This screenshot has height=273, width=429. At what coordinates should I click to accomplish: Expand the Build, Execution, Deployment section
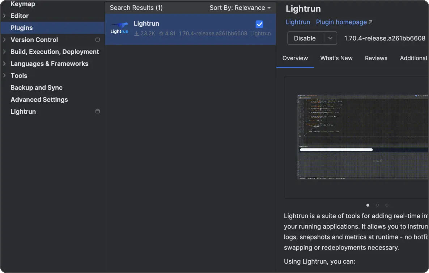pyautogui.click(x=4, y=52)
